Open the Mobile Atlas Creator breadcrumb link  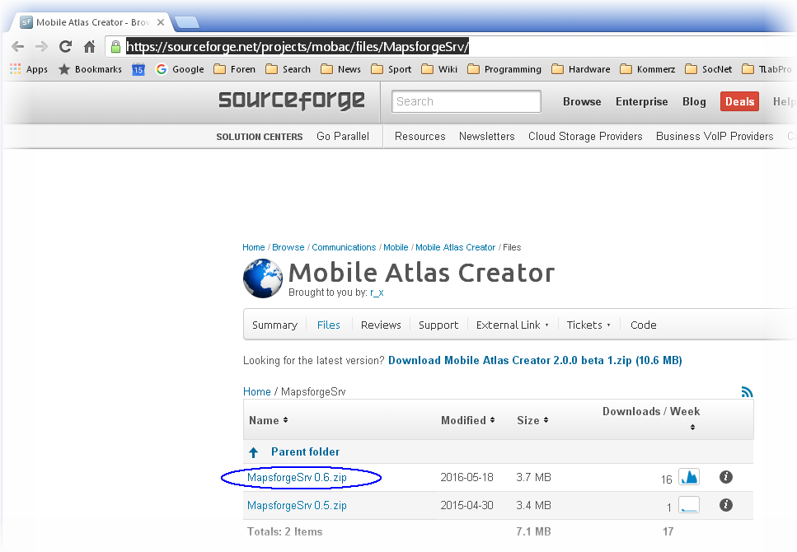click(x=456, y=247)
